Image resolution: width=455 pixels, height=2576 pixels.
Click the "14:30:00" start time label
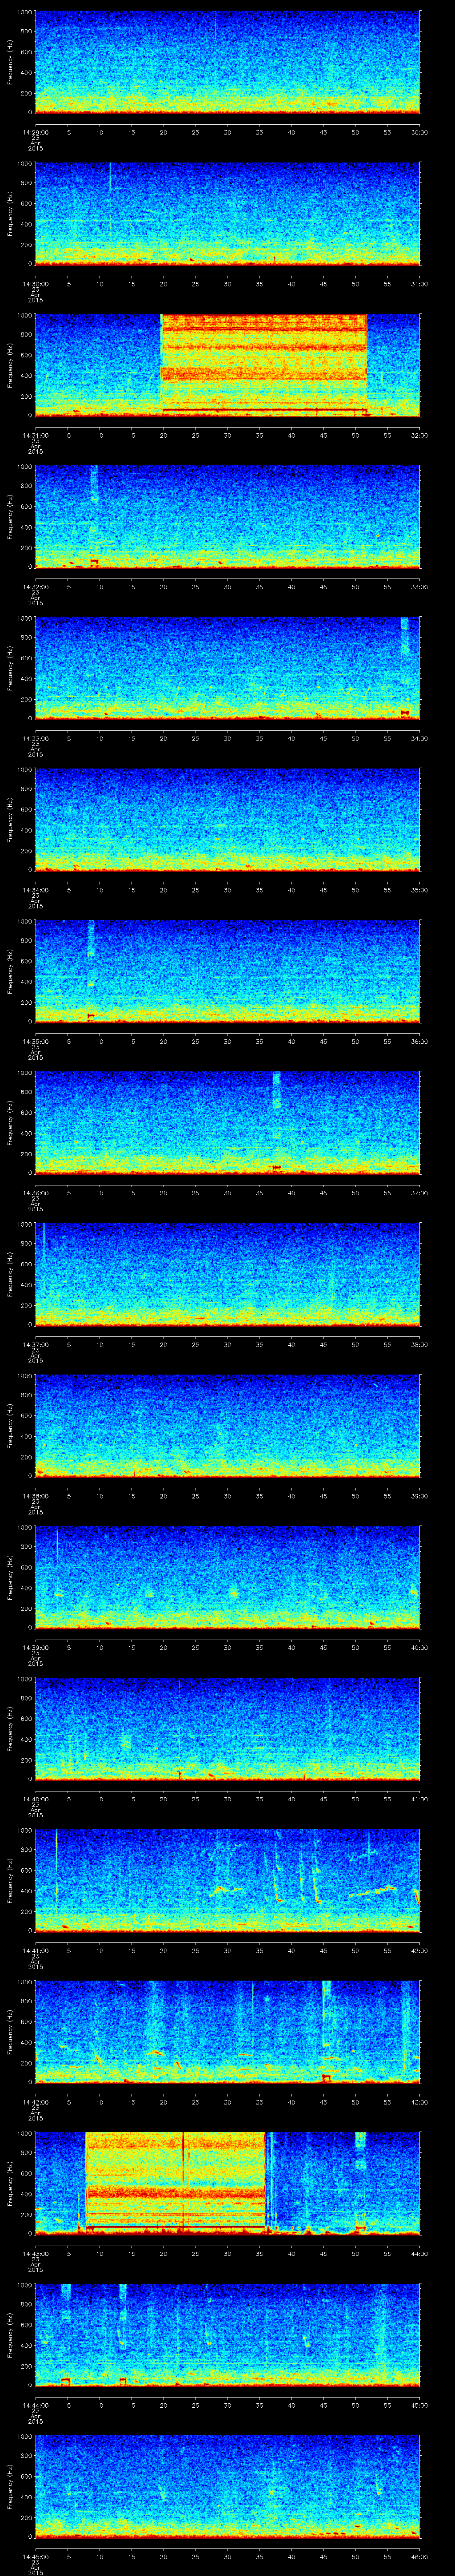pos(35,284)
